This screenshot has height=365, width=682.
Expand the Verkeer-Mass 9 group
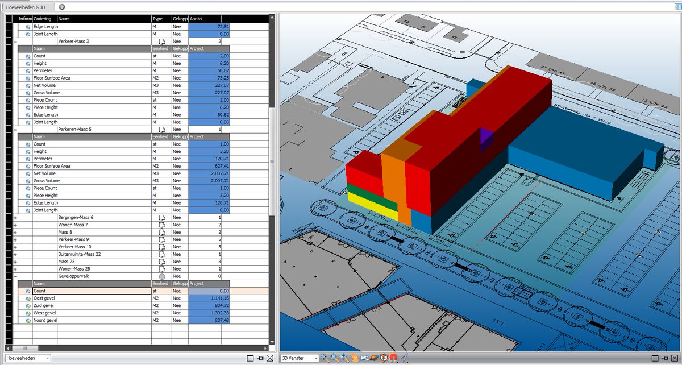click(15, 240)
